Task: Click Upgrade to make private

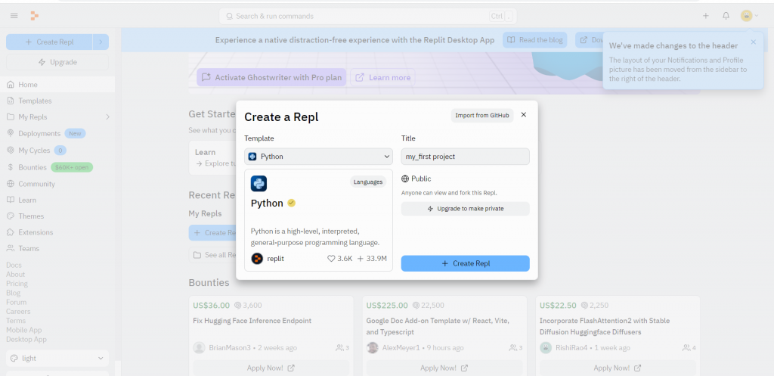Action: [x=465, y=209]
